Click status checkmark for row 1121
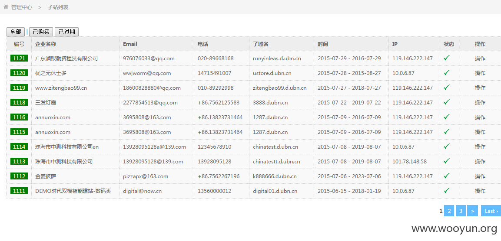The height and width of the screenshot is (241, 501). coord(447,58)
